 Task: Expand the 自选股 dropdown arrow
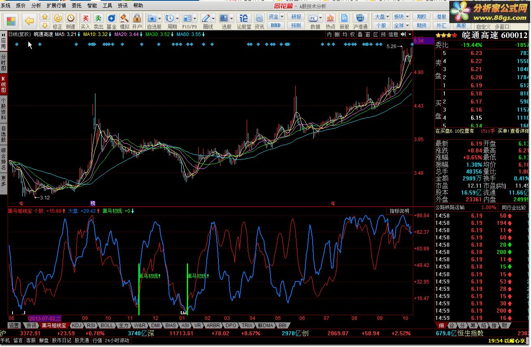[159, 18]
